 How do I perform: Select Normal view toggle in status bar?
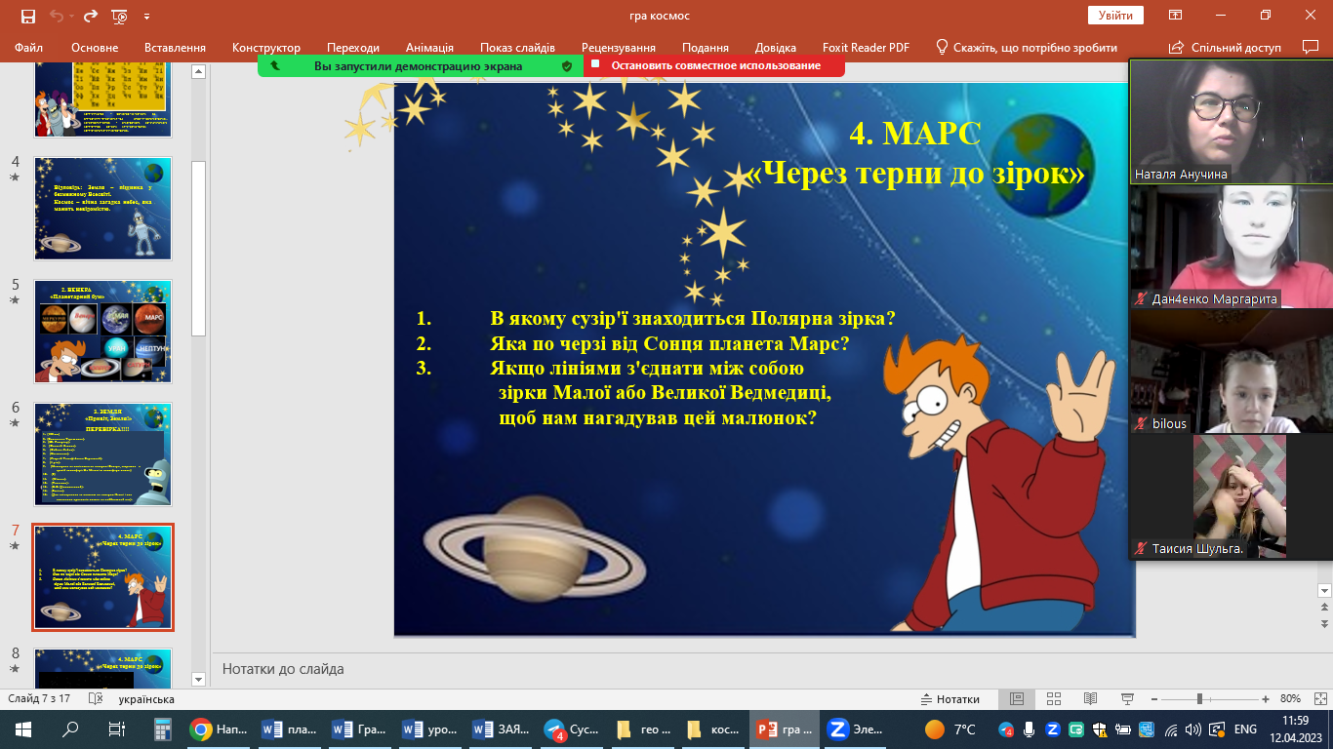click(1016, 699)
